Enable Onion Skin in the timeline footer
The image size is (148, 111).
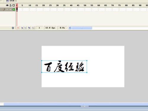coord(22,28)
